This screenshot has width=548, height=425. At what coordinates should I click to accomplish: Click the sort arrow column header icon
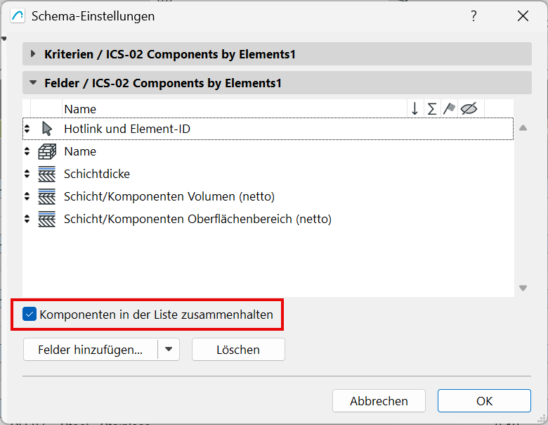415,108
